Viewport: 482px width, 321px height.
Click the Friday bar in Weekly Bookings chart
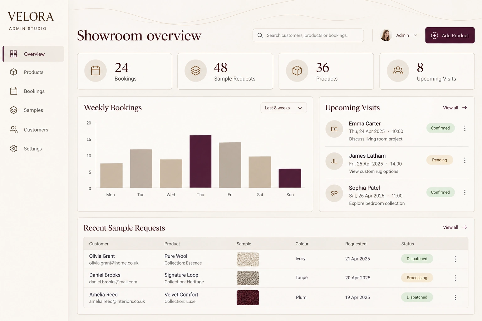pyautogui.click(x=230, y=165)
